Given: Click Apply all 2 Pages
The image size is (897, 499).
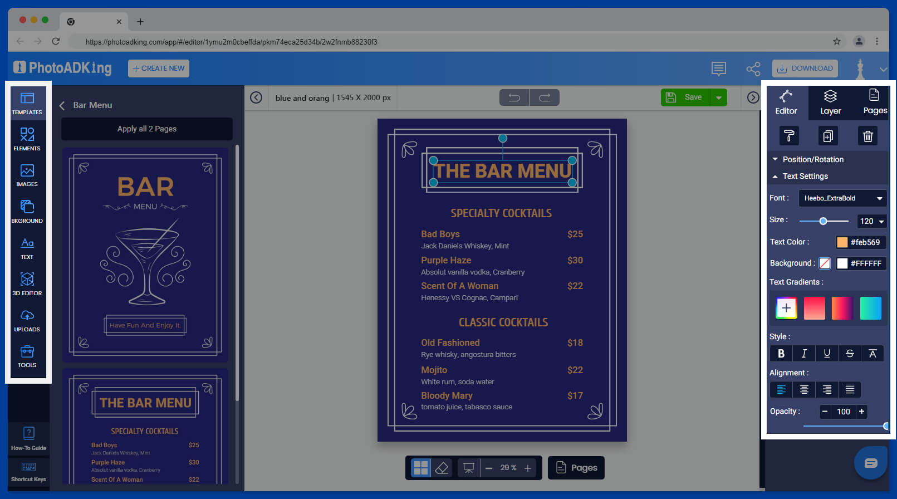Looking at the screenshot, I should [147, 129].
